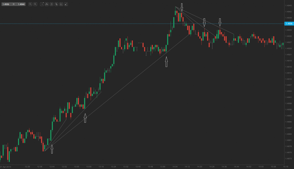Click the small square between bid and ask
This screenshot has width=294, height=169.
pos(13,4)
